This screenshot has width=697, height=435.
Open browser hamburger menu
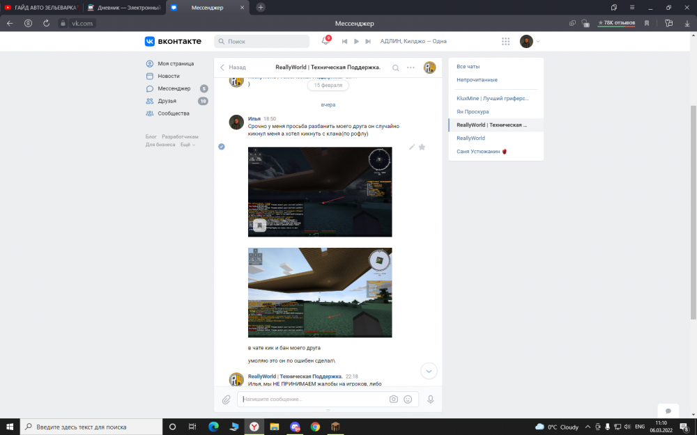(x=631, y=8)
